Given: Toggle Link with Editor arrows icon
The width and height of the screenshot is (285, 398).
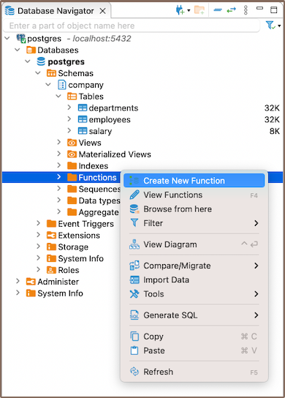Looking at the screenshot, I should [231, 10].
